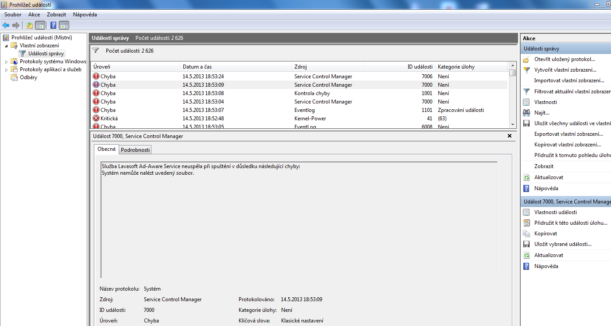Select Protokoly aplikací a služeb in the tree
611x326 pixels.
(x=50, y=69)
